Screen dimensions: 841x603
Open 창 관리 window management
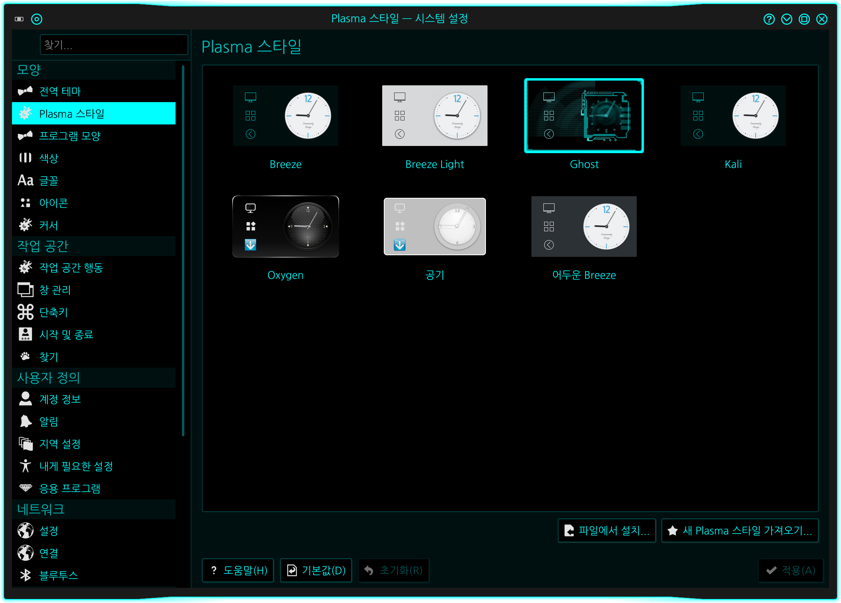55,290
